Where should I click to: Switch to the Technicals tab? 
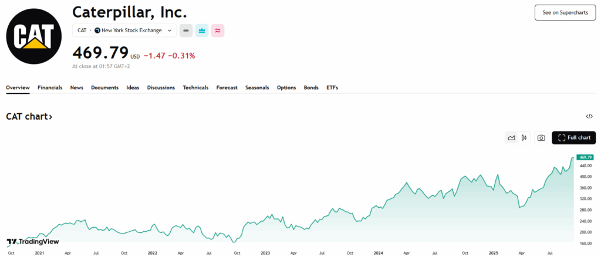[x=195, y=87]
